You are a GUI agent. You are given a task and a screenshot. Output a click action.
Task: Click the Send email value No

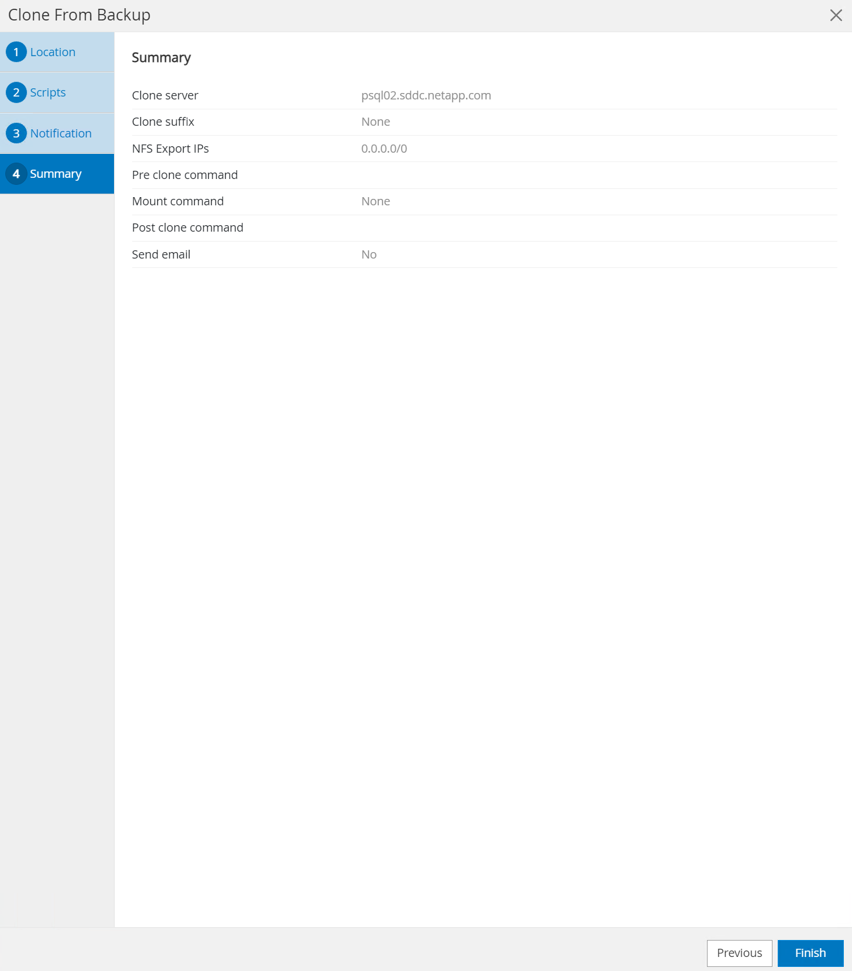click(x=369, y=254)
